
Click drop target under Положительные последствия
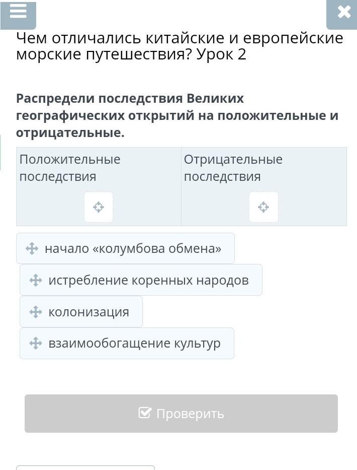pyautogui.click(x=99, y=207)
